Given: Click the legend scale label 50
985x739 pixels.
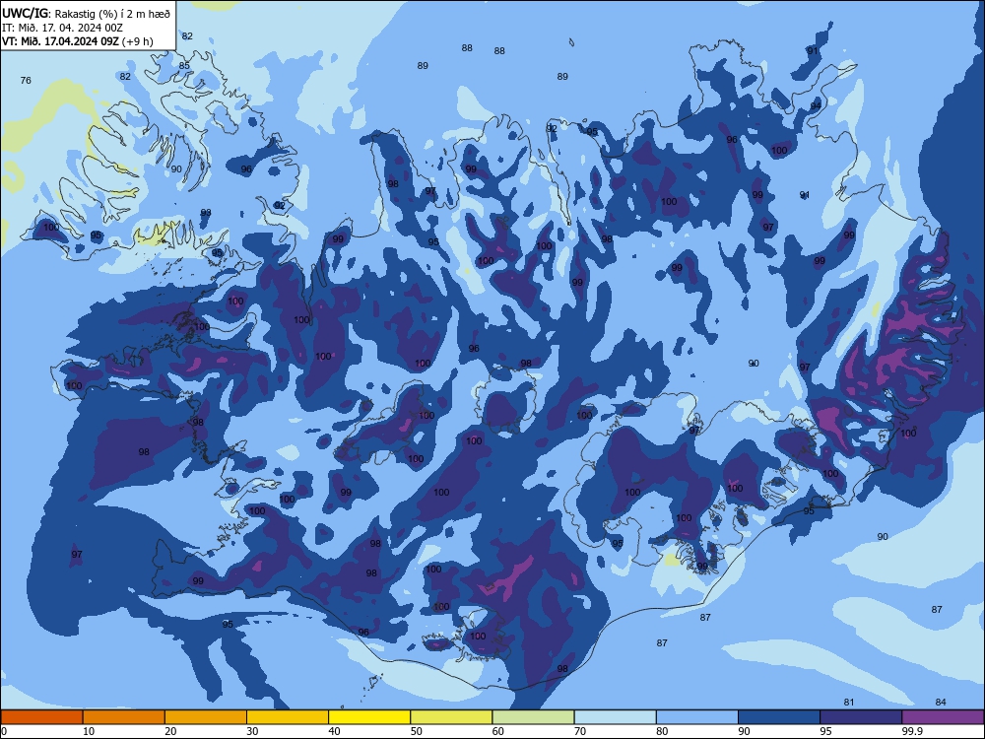Looking at the screenshot, I should (x=417, y=731).
